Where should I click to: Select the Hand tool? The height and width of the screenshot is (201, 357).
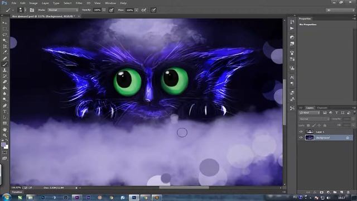[4, 130]
